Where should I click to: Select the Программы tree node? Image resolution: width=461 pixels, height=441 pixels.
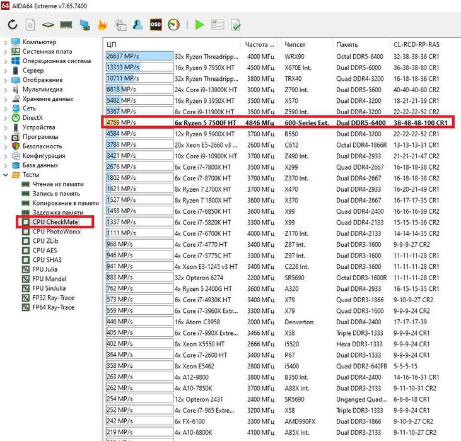(40, 137)
